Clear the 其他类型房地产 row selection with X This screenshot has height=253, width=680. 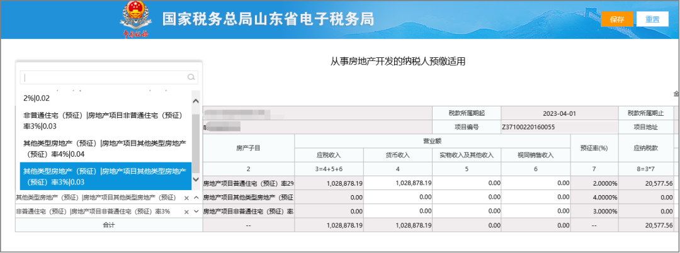point(186,198)
